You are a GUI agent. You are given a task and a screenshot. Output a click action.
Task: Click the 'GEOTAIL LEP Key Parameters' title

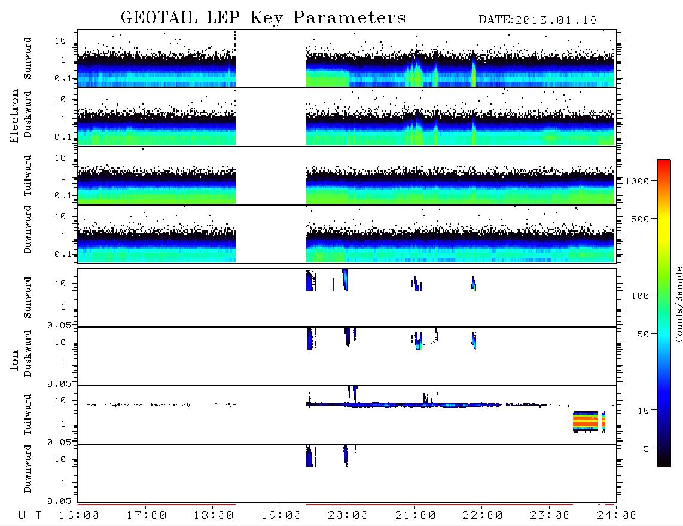pyautogui.click(x=263, y=18)
